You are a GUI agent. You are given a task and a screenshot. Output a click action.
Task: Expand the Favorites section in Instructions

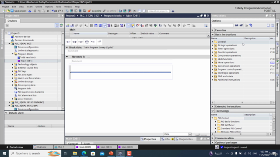click(213, 30)
